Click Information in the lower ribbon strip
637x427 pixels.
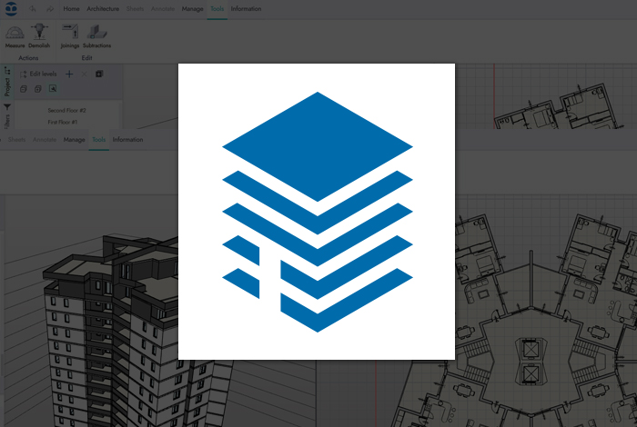(x=127, y=140)
